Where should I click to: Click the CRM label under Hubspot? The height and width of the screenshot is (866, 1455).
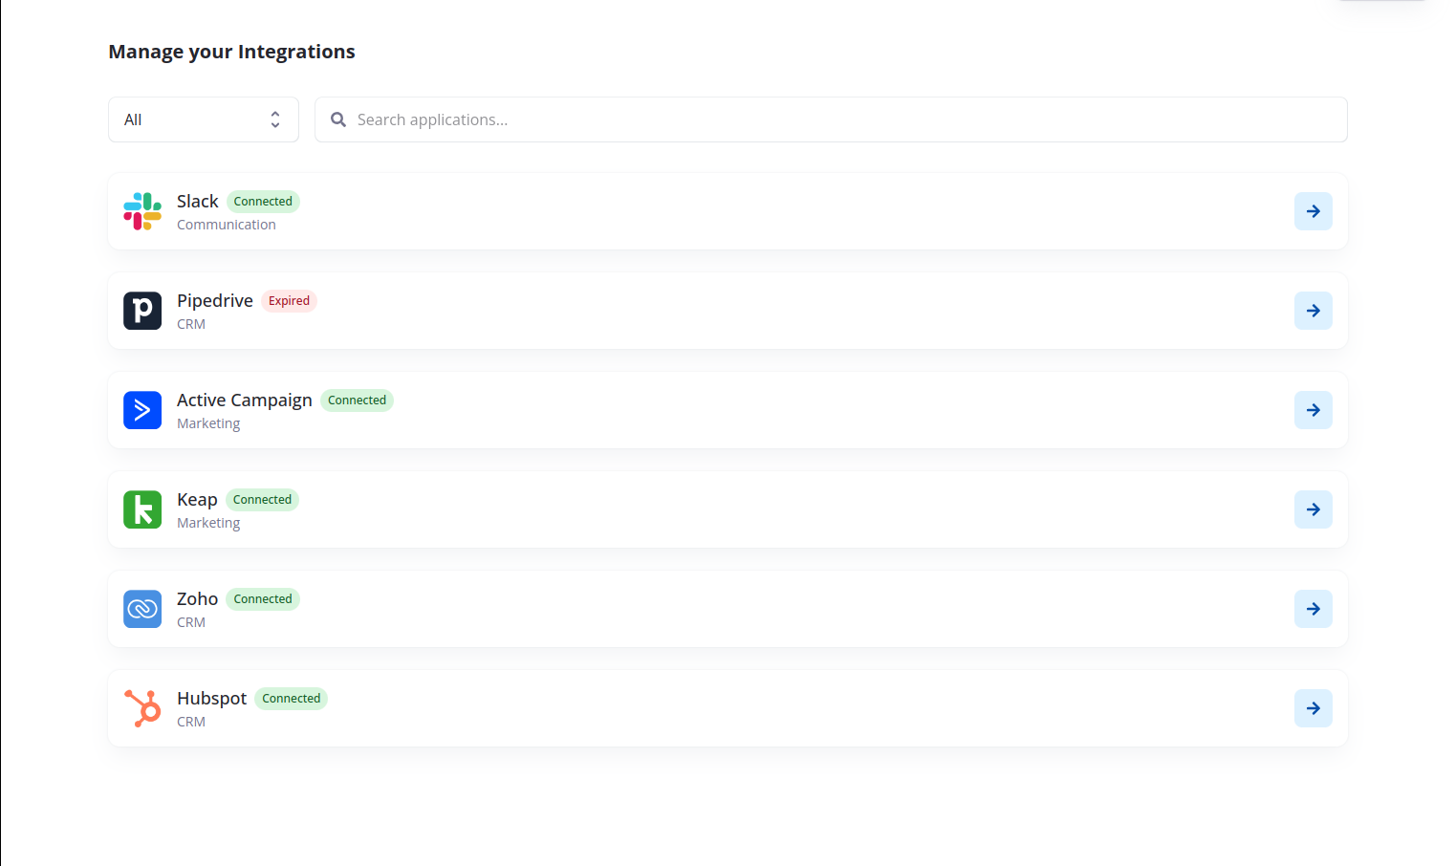pos(191,722)
